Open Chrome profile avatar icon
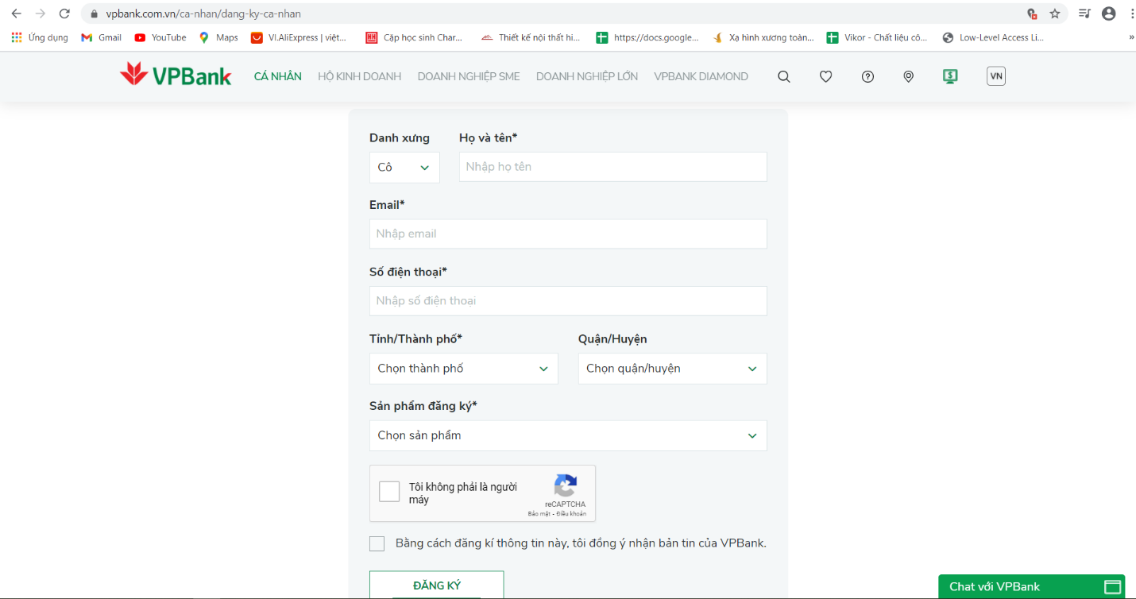Screen dimensions: 1136x599 pos(1109,14)
